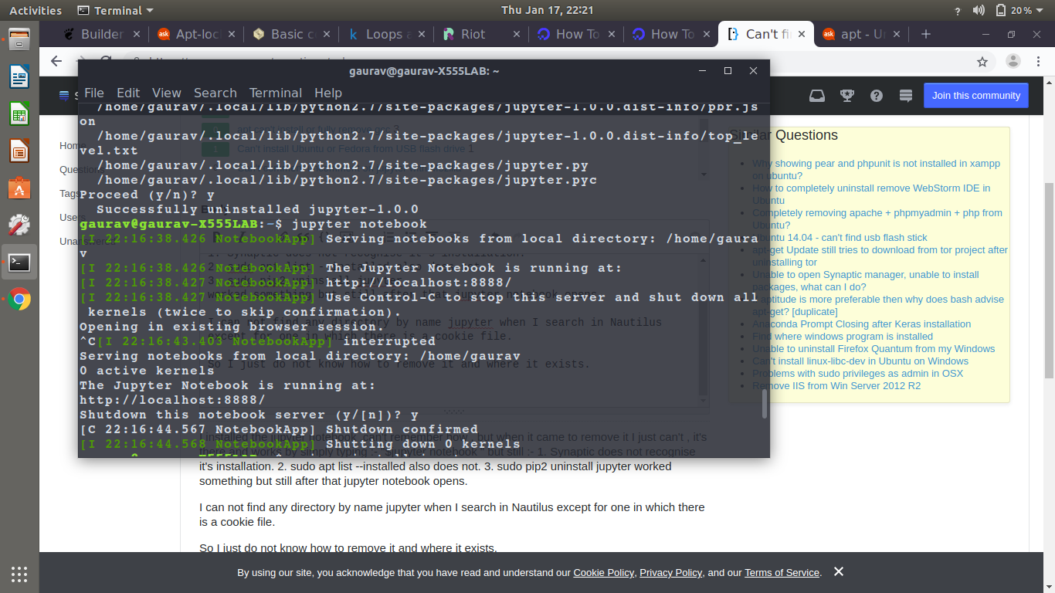Screen dimensions: 1055x593
Task: Bookmark this page with the star icon
Action: (982, 62)
